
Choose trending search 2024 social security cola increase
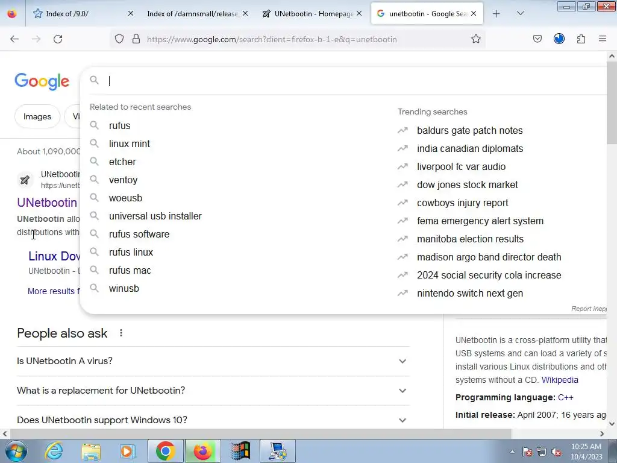click(x=489, y=275)
